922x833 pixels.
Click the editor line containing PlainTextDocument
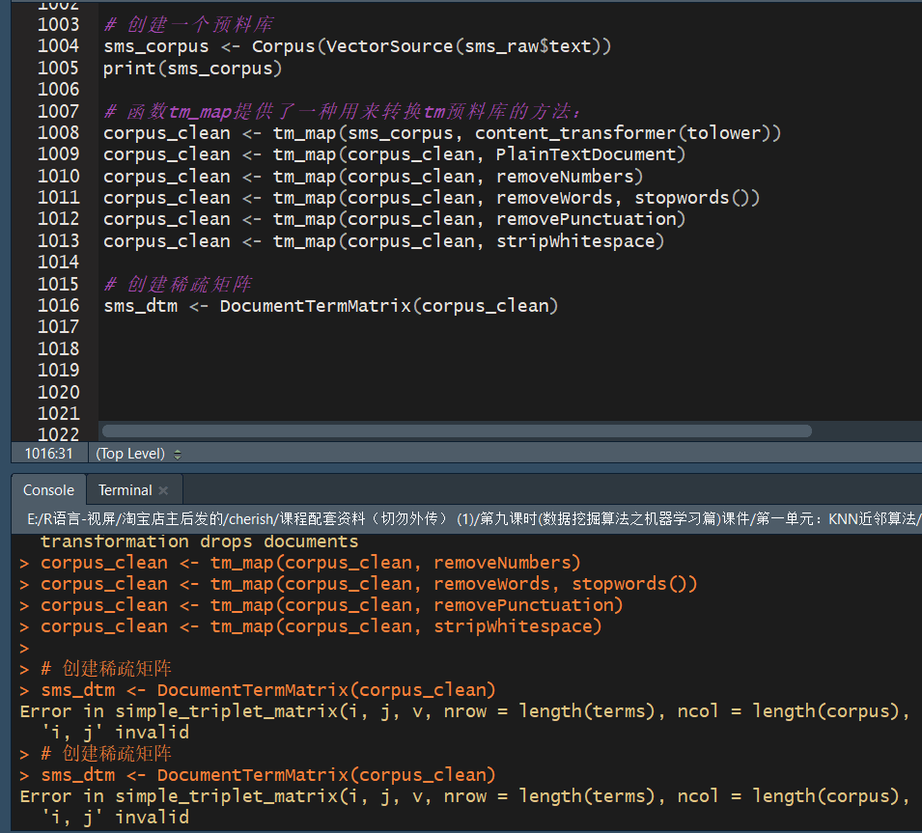(x=395, y=154)
